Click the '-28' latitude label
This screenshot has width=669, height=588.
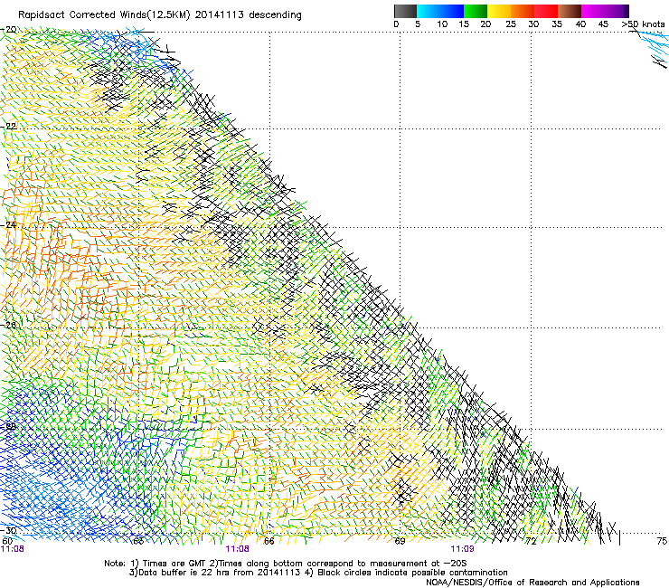pyautogui.click(x=9, y=427)
